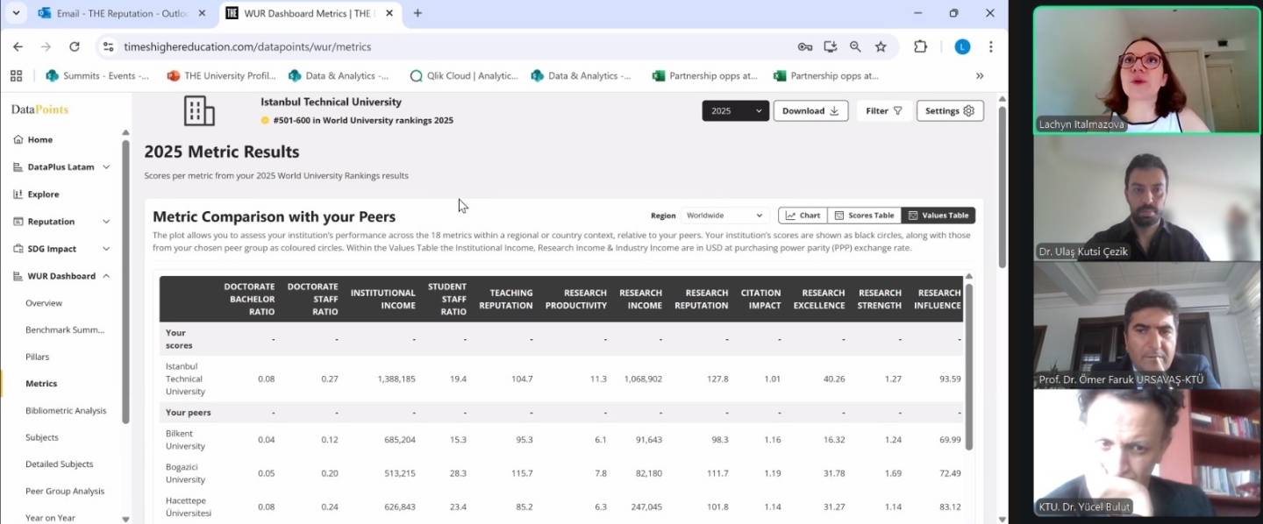The image size is (1263, 524).
Task: Open the Chrome three-dot menu
Action: coord(990,46)
